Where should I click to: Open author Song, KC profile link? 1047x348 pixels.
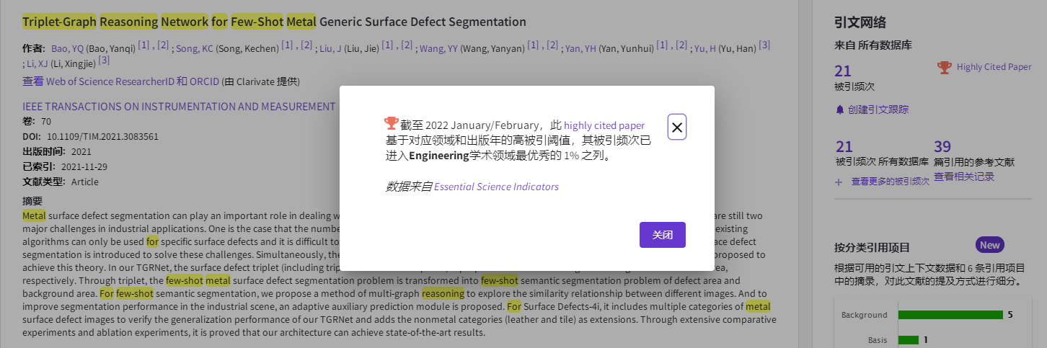[194, 48]
